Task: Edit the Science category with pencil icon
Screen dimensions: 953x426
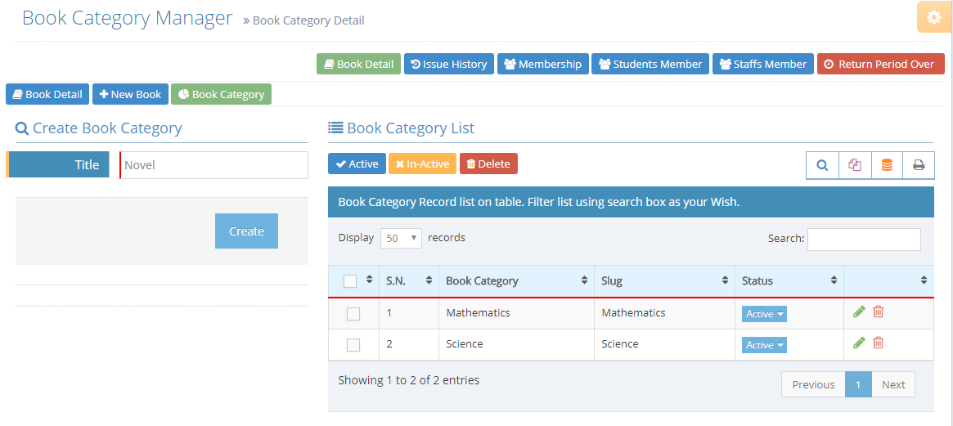Action: pyautogui.click(x=859, y=343)
